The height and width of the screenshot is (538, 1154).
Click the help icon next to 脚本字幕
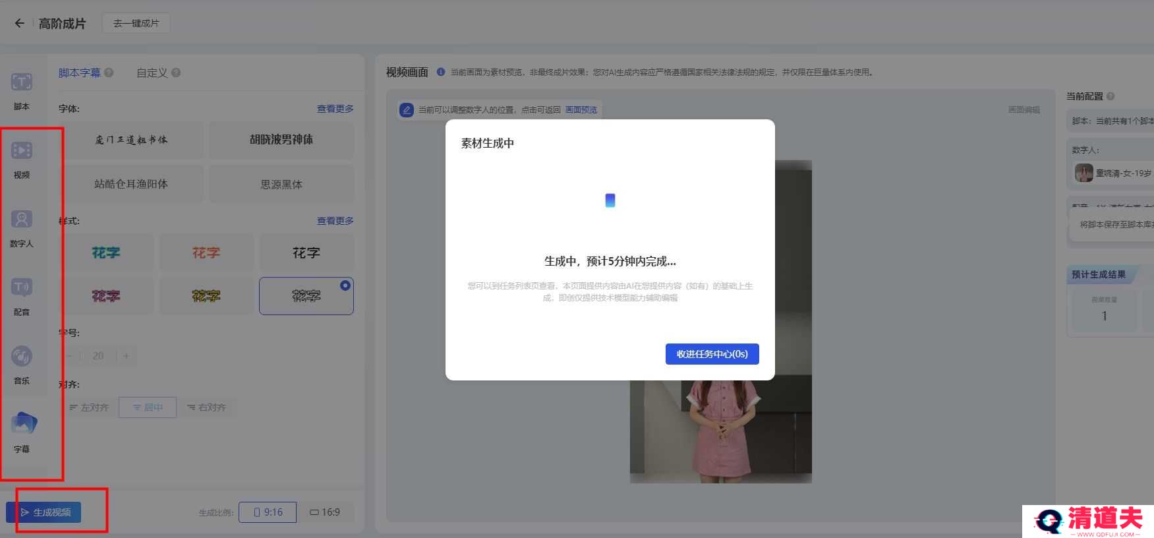pyautogui.click(x=109, y=73)
